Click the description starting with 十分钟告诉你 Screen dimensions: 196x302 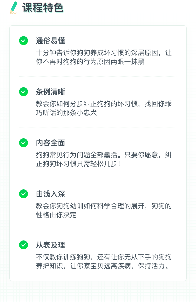point(104,57)
